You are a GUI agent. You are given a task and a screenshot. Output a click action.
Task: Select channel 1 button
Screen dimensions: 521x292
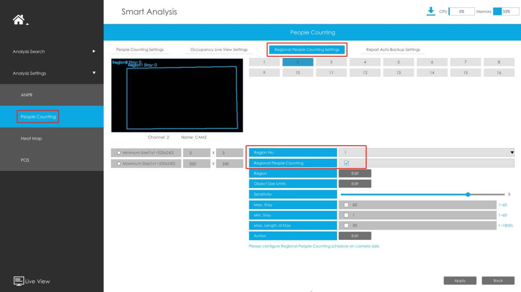[264, 62]
